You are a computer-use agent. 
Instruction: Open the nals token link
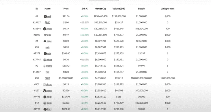coord(47,47)
